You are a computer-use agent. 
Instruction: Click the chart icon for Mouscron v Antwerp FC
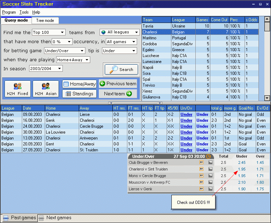(210, 182)
